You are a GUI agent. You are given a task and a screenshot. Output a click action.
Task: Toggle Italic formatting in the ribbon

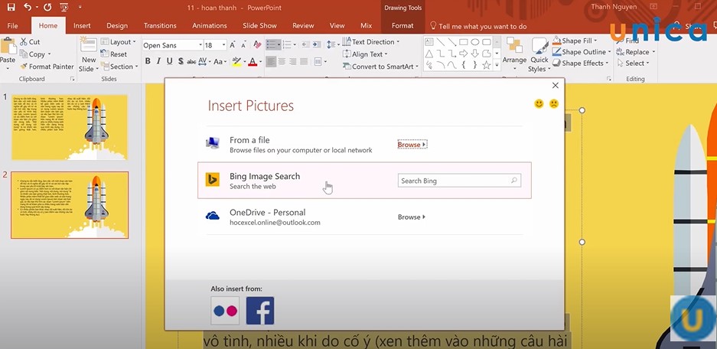pos(159,61)
